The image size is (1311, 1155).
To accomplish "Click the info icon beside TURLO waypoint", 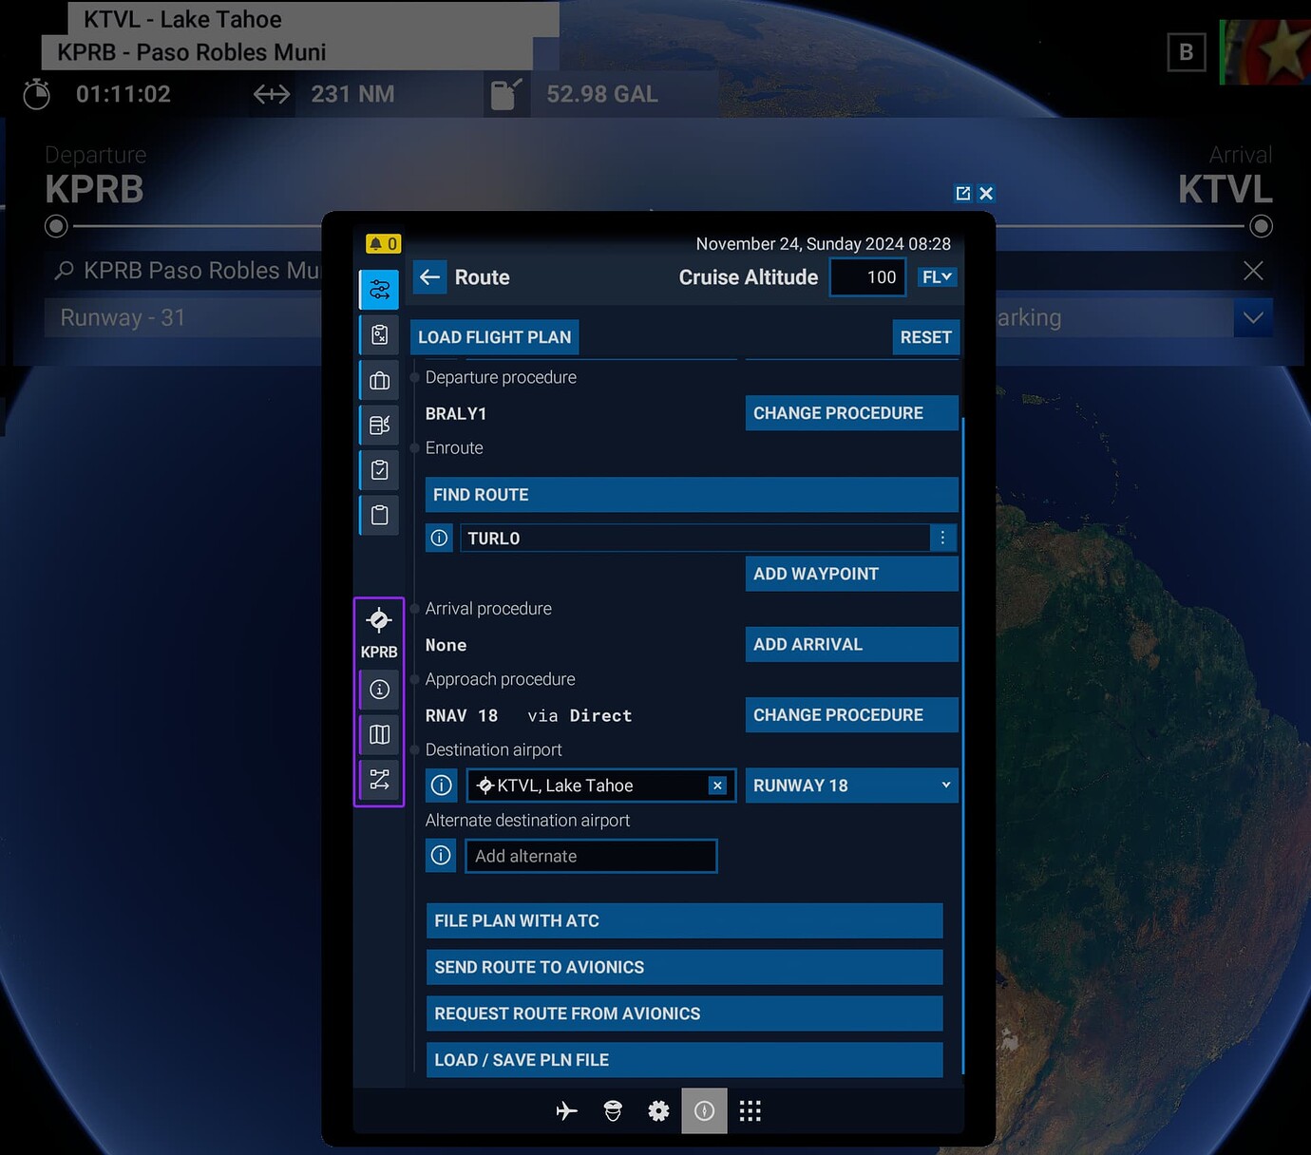I will point(439,538).
